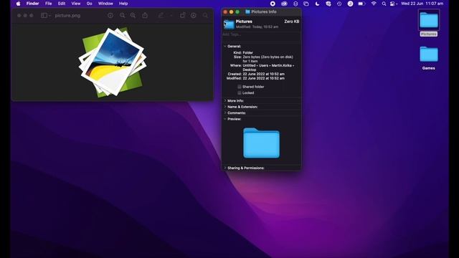Click the Preview sidebar view button
This screenshot has width=459, height=258.
click(44, 15)
